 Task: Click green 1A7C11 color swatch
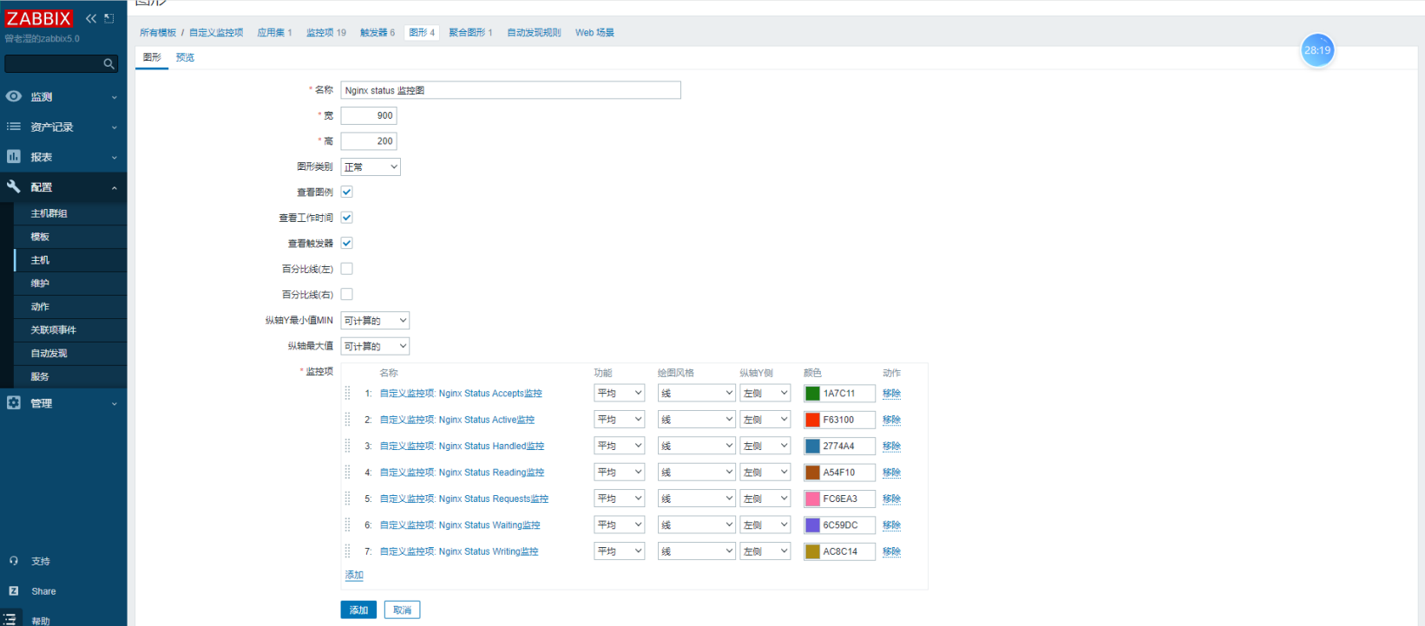(812, 394)
